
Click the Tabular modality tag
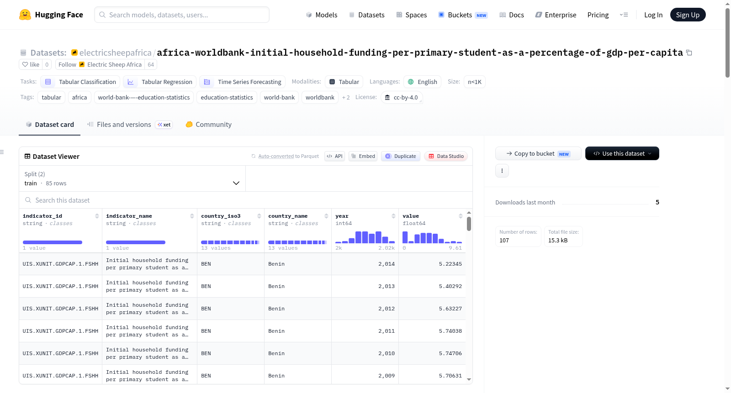pyautogui.click(x=344, y=82)
